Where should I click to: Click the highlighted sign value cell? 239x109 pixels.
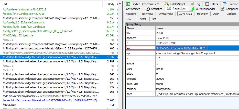click(197, 48)
